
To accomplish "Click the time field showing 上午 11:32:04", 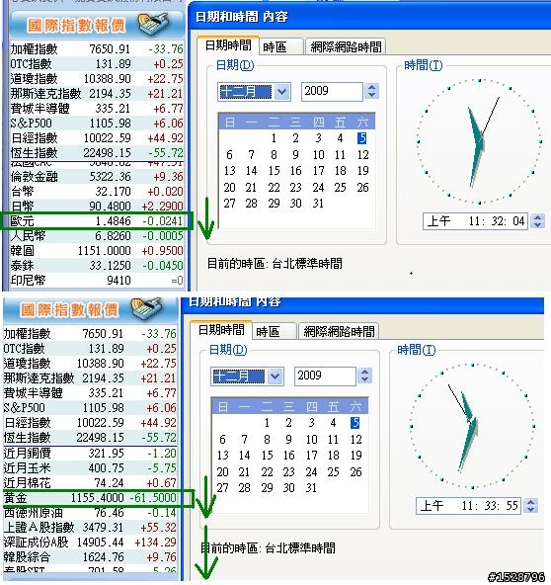I will coord(475,221).
